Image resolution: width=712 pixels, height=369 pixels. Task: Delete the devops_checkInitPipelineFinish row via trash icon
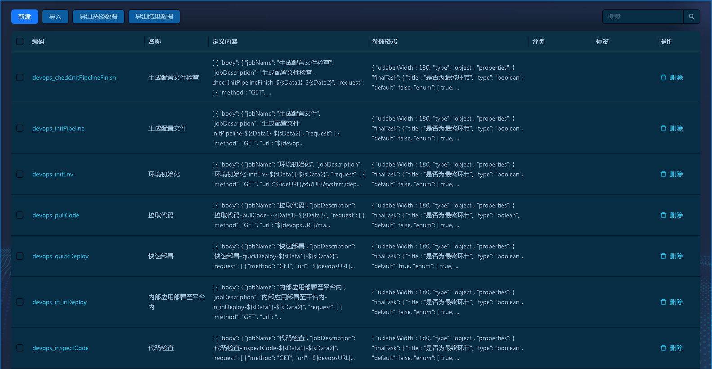click(x=663, y=77)
